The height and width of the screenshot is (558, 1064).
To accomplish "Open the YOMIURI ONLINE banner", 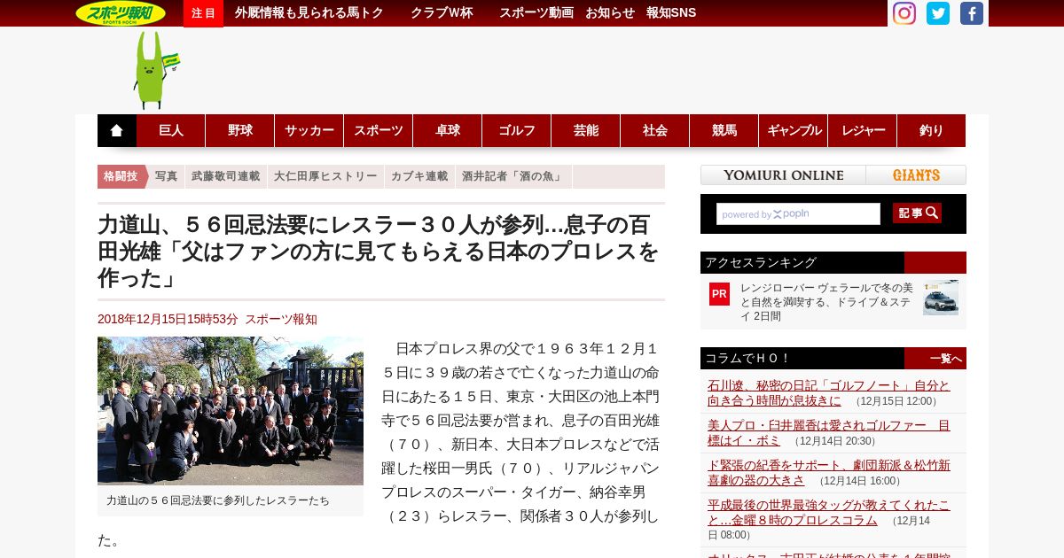I will tap(783, 175).
